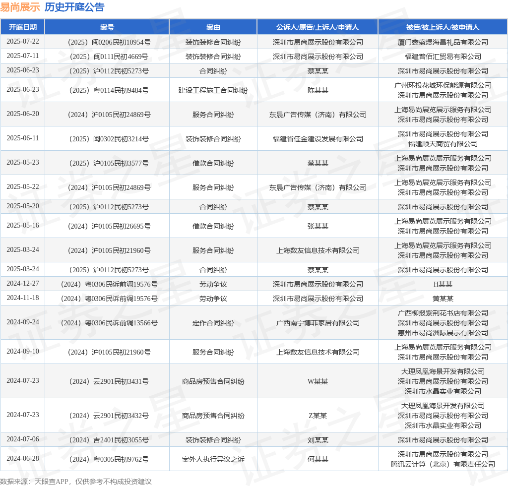
Task: Click the 公诉人/原告/上诉人/申请人 column header
Action: pyautogui.click(x=317, y=27)
